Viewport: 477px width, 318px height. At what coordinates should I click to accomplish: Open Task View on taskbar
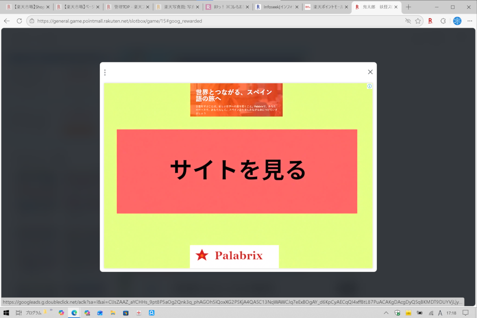coord(19,313)
